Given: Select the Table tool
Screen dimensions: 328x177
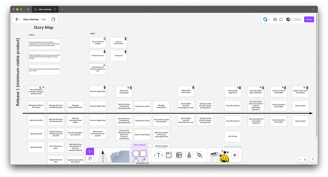Looking at the screenshot, I should pos(179,155).
